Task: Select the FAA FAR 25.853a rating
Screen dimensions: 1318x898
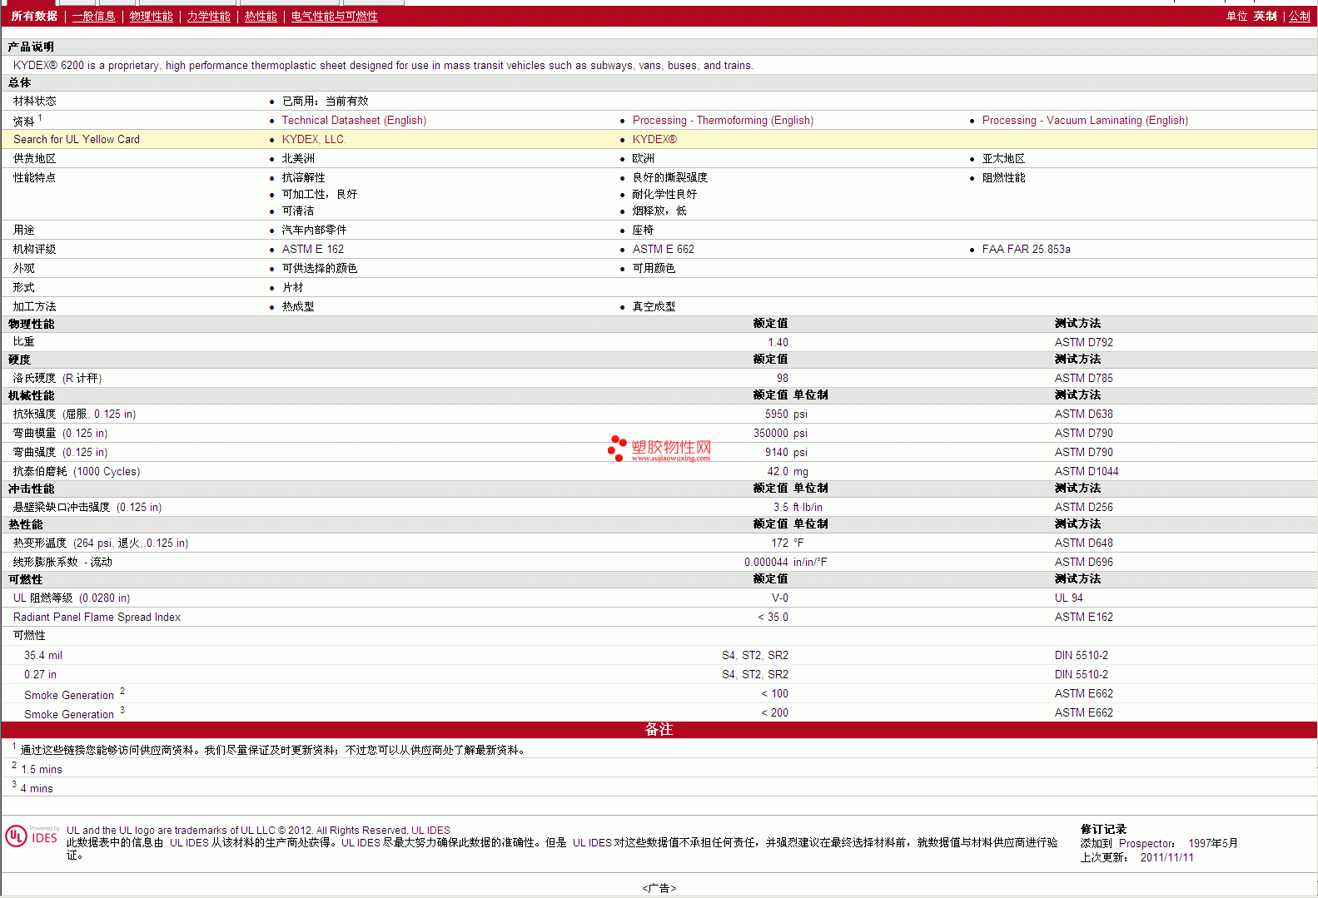Action: [1026, 250]
